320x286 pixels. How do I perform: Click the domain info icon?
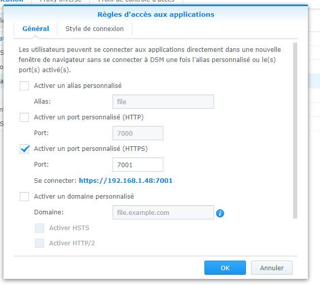220,213
